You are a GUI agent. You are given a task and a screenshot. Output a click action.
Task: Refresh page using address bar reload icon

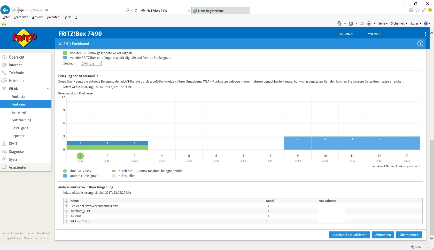click(x=136, y=10)
